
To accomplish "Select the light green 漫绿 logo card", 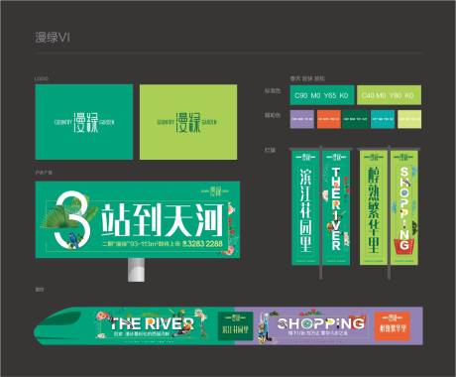I will coord(188,122).
